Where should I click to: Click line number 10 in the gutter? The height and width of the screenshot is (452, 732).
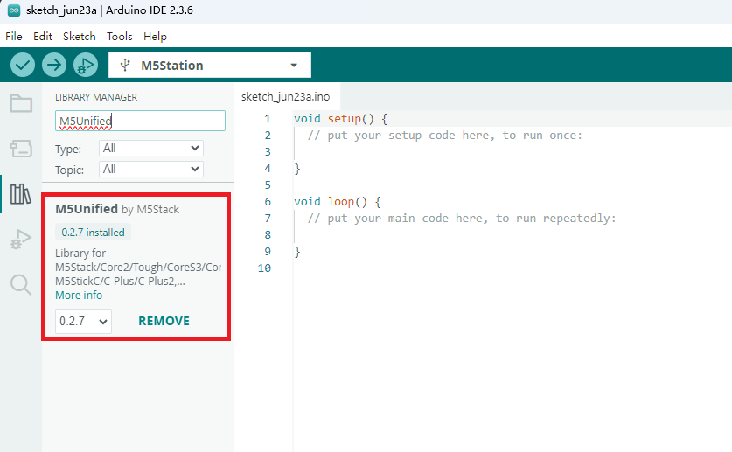(x=264, y=268)
